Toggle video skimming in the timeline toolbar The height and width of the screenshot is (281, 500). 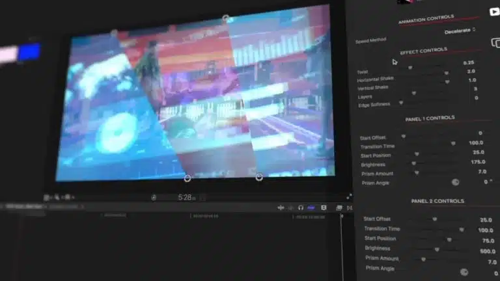point(281,207)
